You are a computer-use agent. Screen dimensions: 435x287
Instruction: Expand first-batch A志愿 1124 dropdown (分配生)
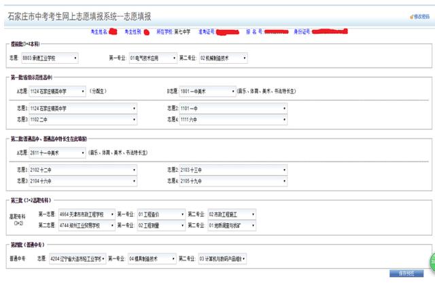[x=57, y=91]
